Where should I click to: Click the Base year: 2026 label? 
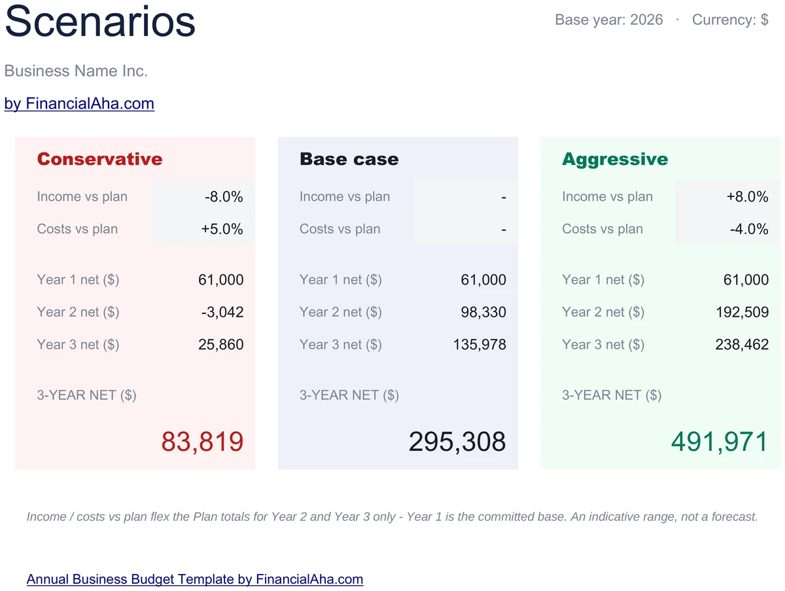[x=608, y=20]
